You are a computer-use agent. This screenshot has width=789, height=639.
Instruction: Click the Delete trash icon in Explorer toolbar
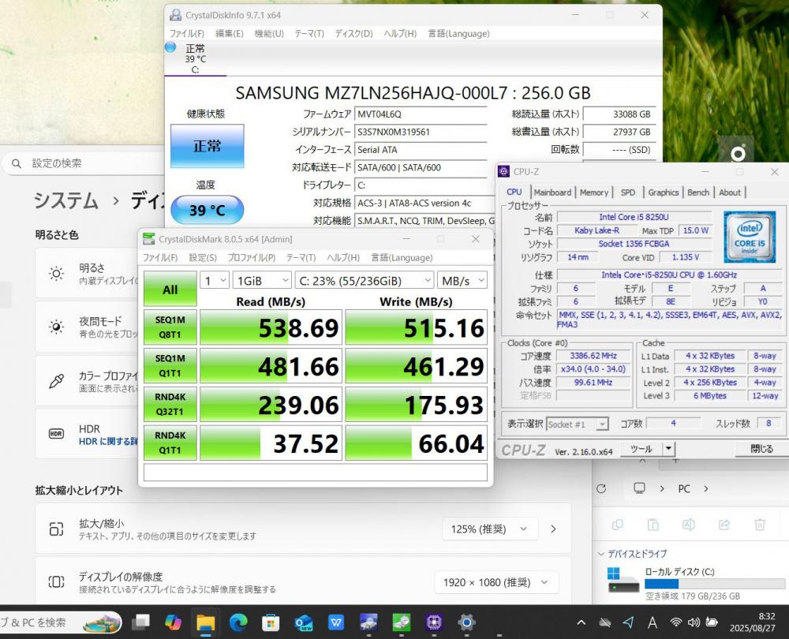[760, 525]
